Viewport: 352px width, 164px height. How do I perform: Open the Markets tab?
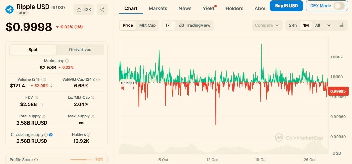click(158, 8)
